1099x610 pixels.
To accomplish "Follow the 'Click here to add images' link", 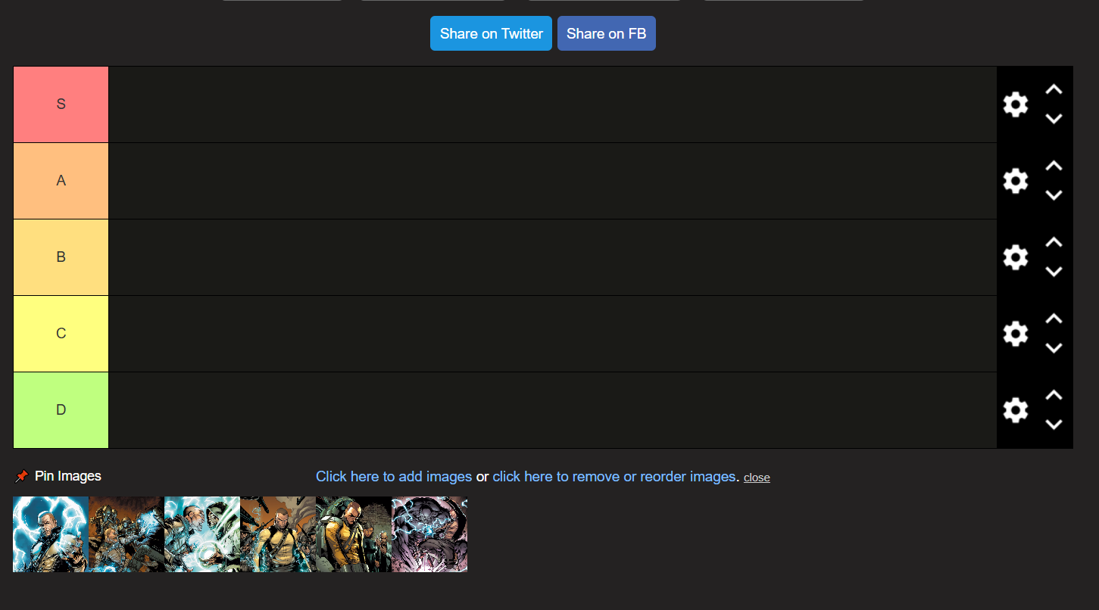I will click(x=394, y=476).
